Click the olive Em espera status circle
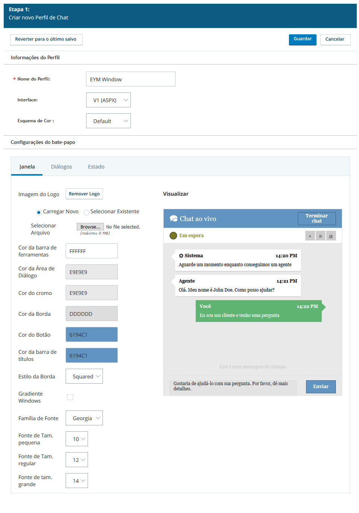359x513 pixels. [173, 236]
